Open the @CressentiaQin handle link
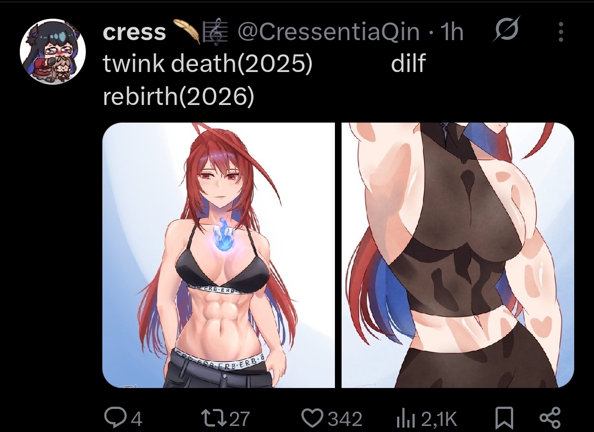 (328, 32)
